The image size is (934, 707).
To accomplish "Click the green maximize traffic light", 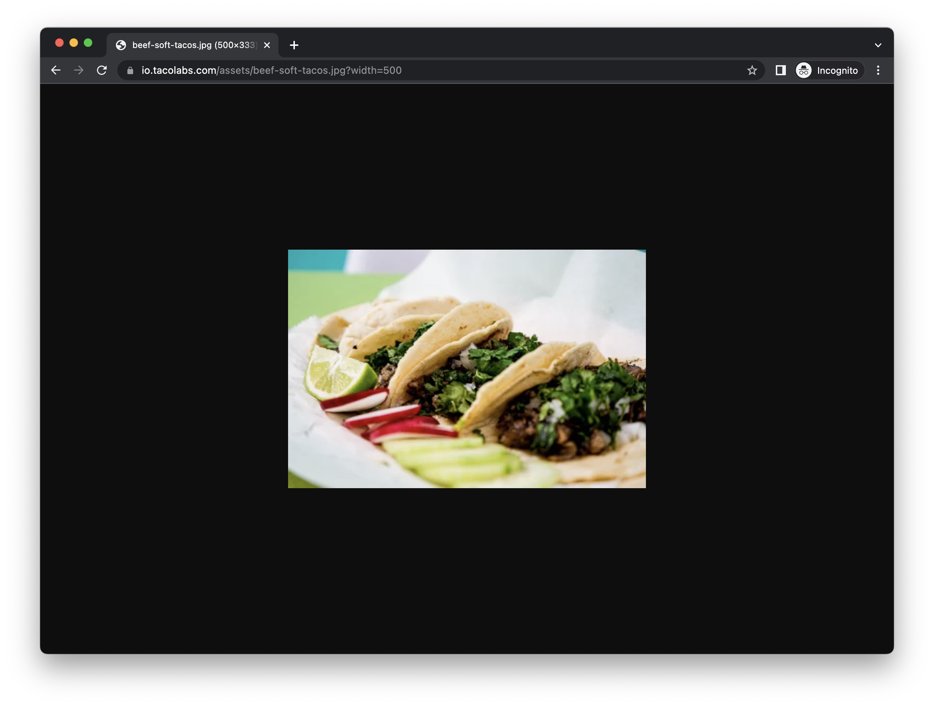I will [x=88, y=43].
